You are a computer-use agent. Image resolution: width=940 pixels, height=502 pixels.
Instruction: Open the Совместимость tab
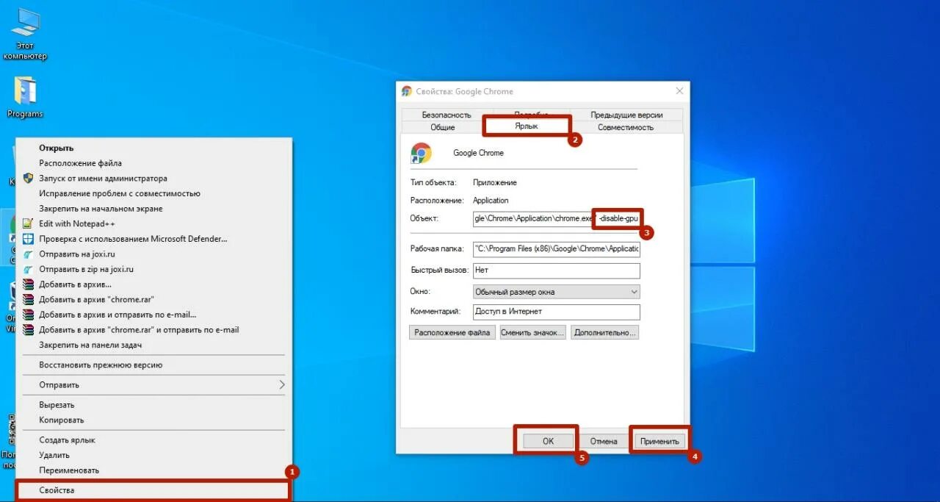pos(626,127)
